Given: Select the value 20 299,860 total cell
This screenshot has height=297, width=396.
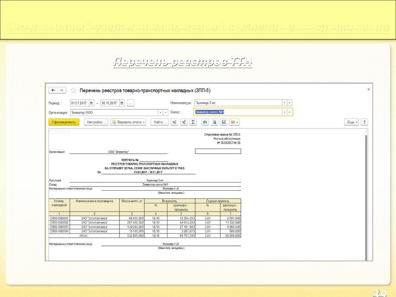Looking at the screenshot, I should (x=230, y=236).
